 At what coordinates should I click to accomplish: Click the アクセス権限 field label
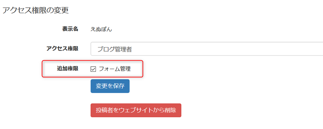(x=63, y=49)
